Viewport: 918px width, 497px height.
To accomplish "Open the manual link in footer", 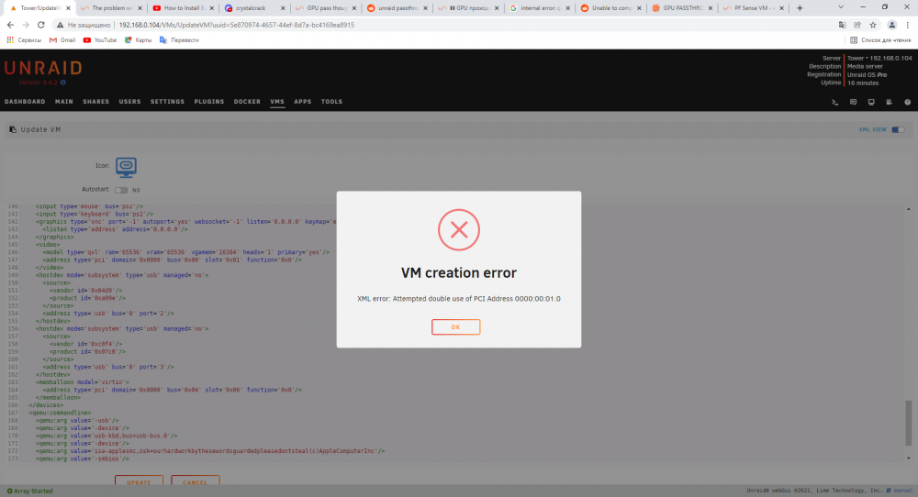I will 902,491.
